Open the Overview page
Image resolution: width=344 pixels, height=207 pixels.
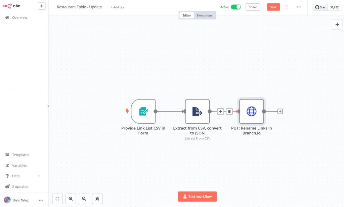pos(16,17)
